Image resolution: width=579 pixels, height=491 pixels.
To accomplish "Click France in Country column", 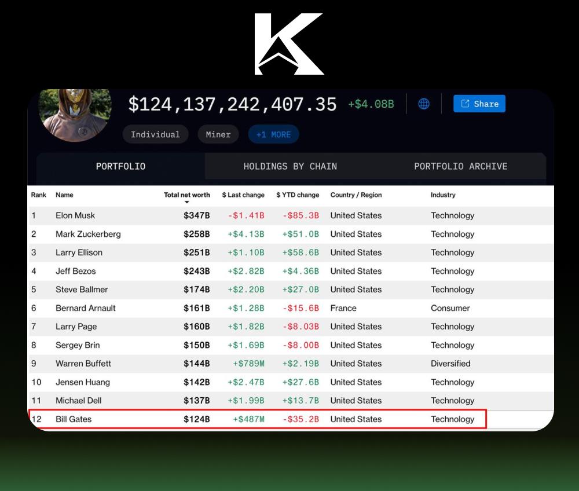I will [x=343, y=308].
